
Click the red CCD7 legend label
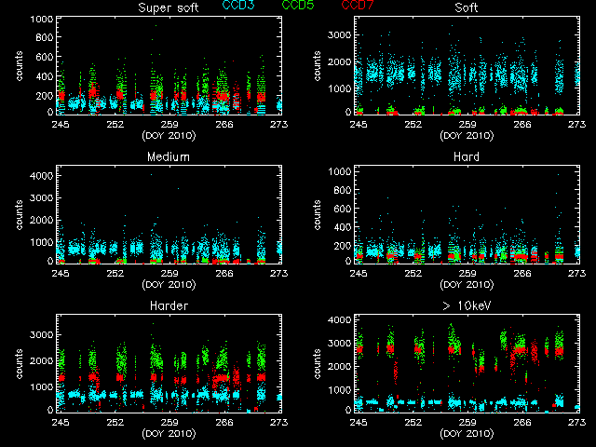pyautogui.click(x=356, y=7)
